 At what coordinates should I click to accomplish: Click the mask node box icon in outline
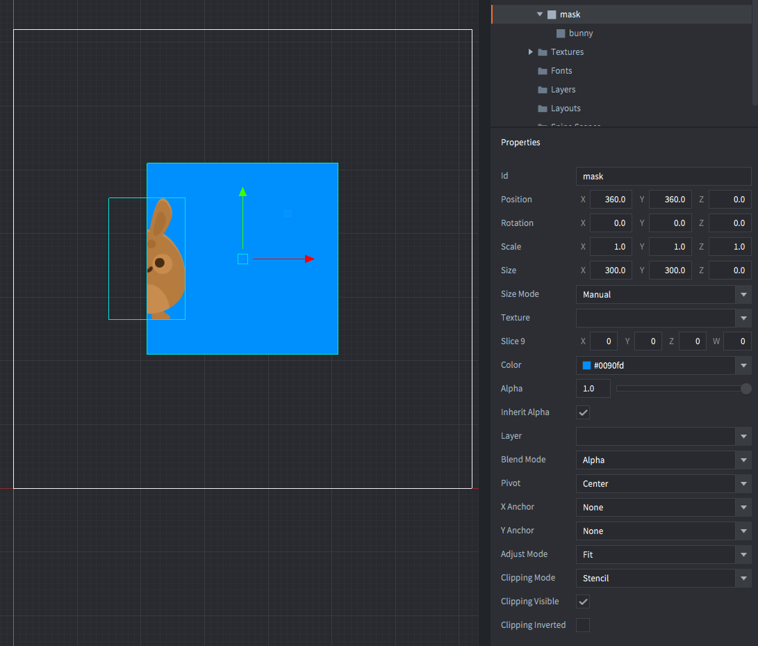pos(552,15)
